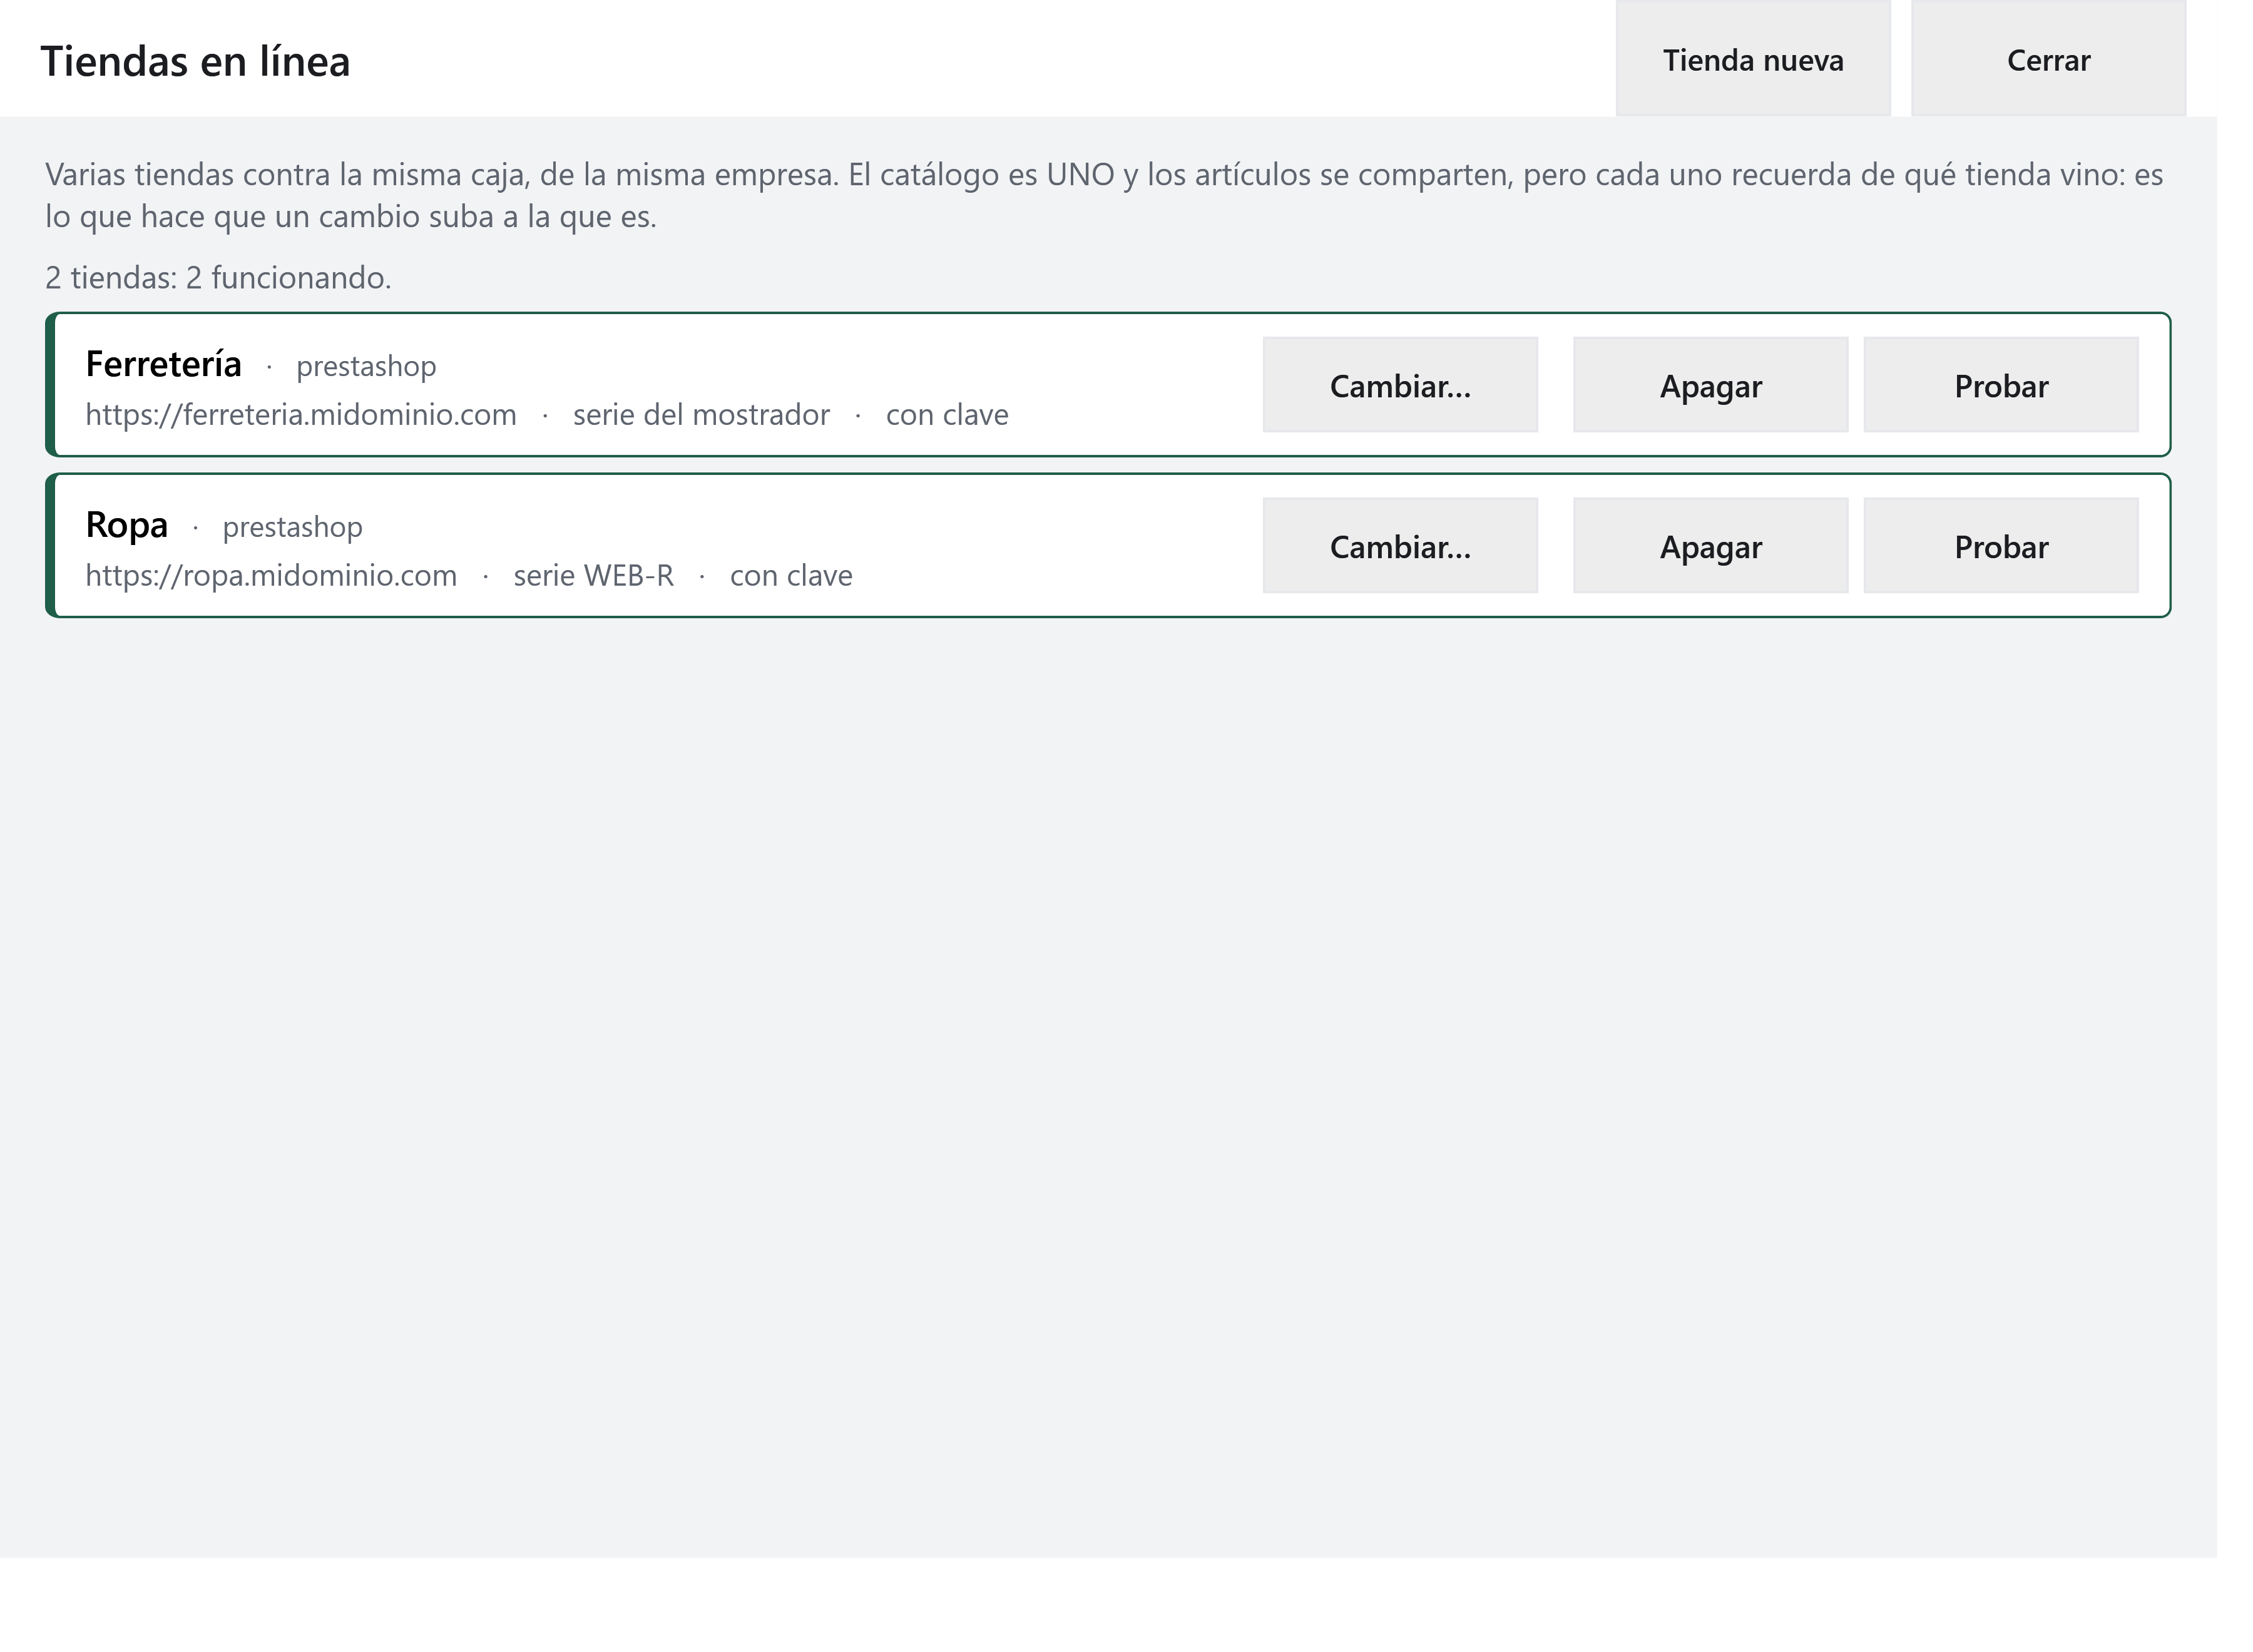Click the ropa.midominio.com URL
Image resolution: width=2253 pixels, height=1652 pixels.
271,575
